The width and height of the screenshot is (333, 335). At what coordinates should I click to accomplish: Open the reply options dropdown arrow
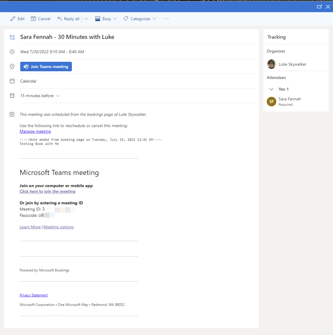[x=86, y=19]
